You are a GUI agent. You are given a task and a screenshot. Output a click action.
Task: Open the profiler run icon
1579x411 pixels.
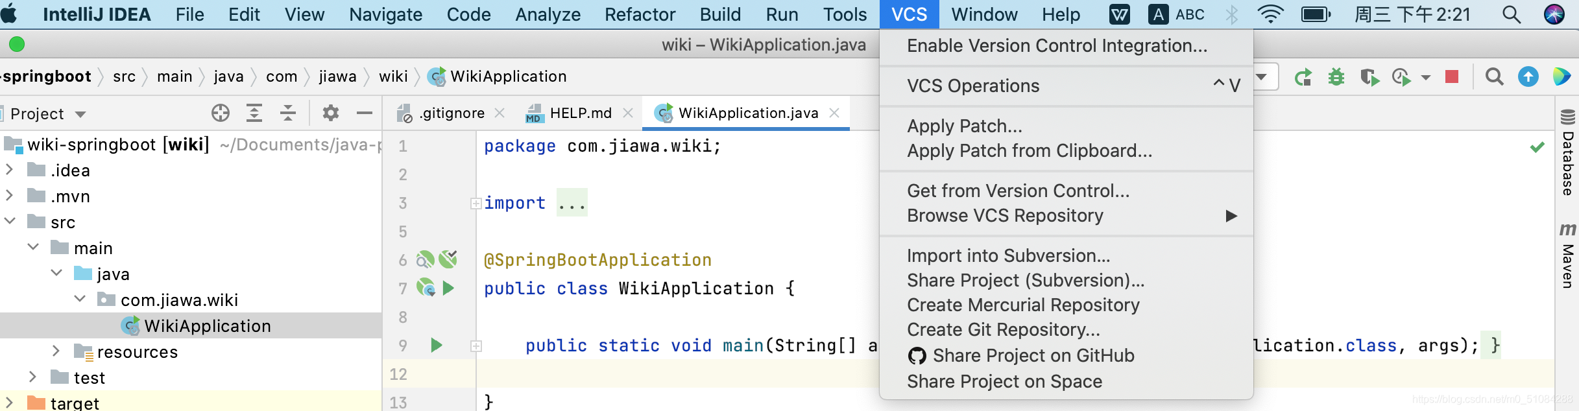point(1402,78)
